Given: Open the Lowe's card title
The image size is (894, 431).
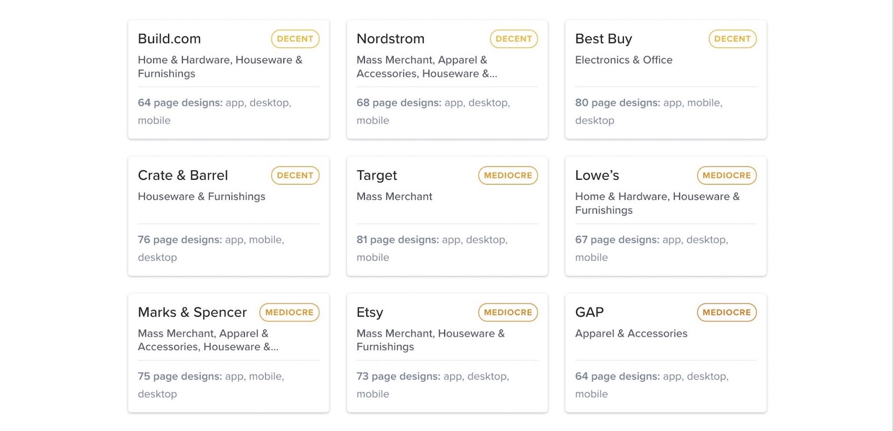Looking at the screenshot, I should (597, 176).
